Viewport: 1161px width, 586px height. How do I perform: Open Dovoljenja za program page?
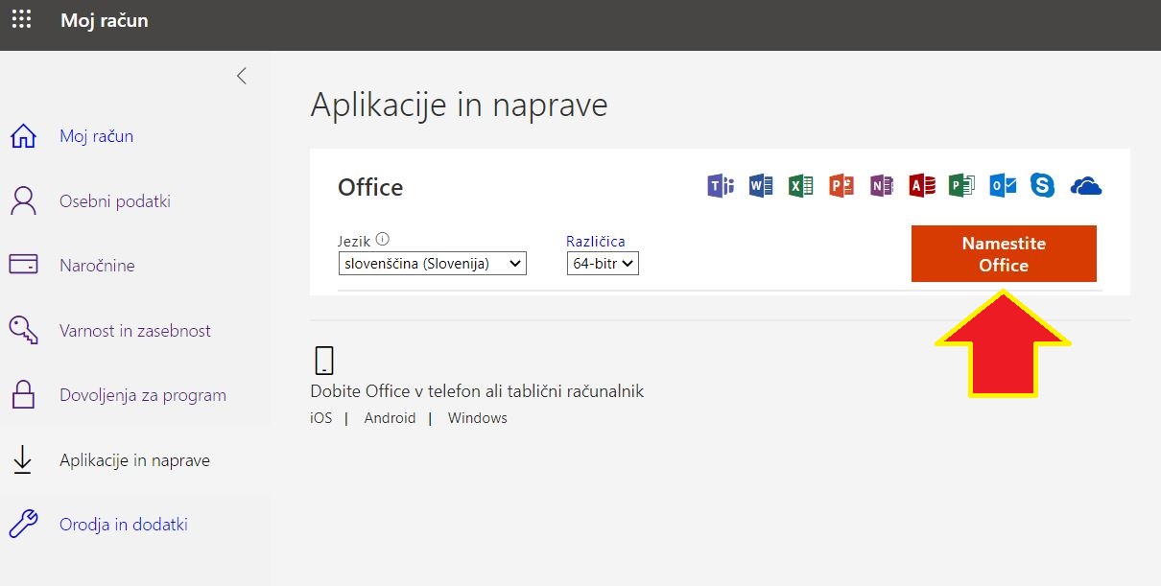143,395
